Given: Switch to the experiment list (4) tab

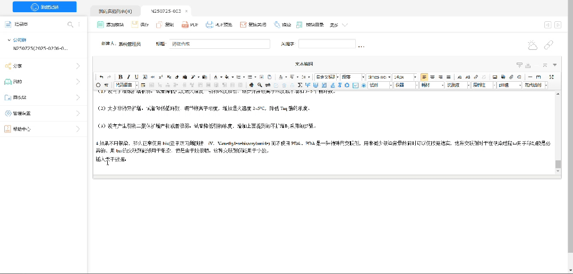Looking at the screenshot, I should point(115,11).
